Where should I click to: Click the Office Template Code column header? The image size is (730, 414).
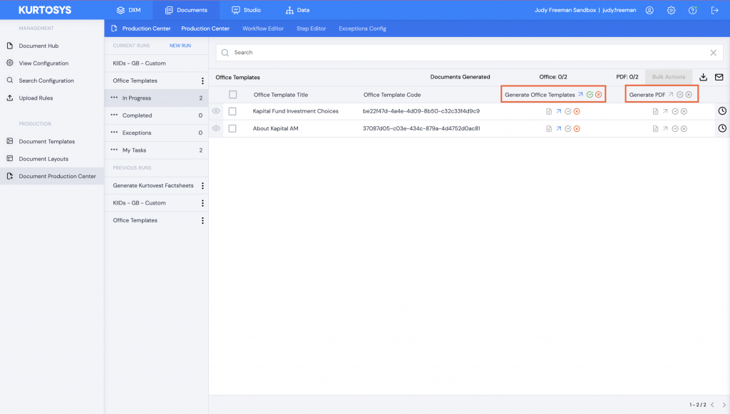(392, 95)
